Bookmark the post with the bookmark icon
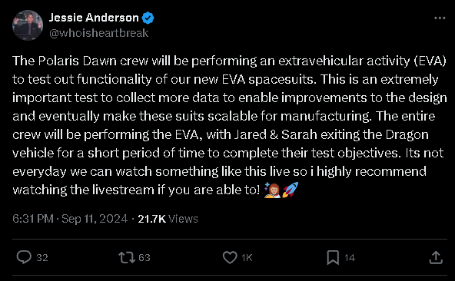 coord(333,257)
